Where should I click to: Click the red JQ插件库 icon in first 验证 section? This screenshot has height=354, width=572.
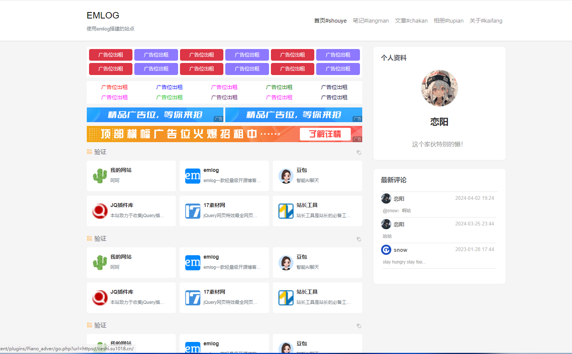click(x=100, y=211)
